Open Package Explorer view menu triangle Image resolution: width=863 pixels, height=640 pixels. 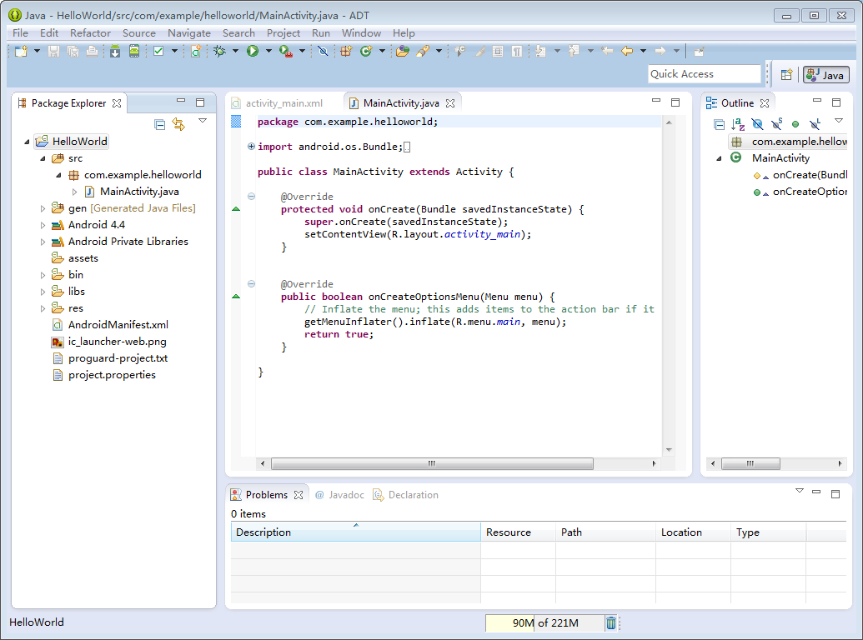click(x=202, y=121)
